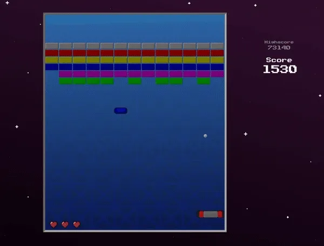Click the leftmost gray brick
Screen dimensions: 324x246
pos(52,46)
